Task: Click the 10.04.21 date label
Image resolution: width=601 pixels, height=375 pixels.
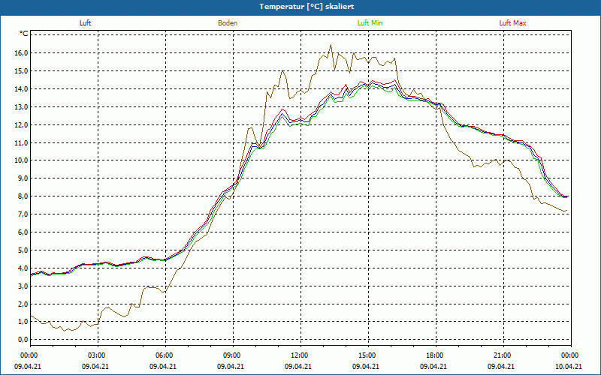Action: tap(569, 367)
